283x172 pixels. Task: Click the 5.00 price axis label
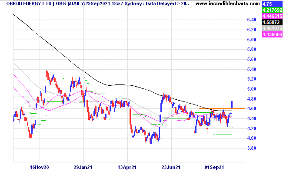click(252, 89)
